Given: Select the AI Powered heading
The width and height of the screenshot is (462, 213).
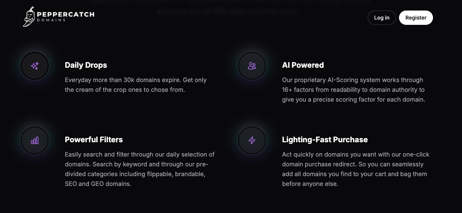Looking at the screenshot, I should click(x=303, y=65).
